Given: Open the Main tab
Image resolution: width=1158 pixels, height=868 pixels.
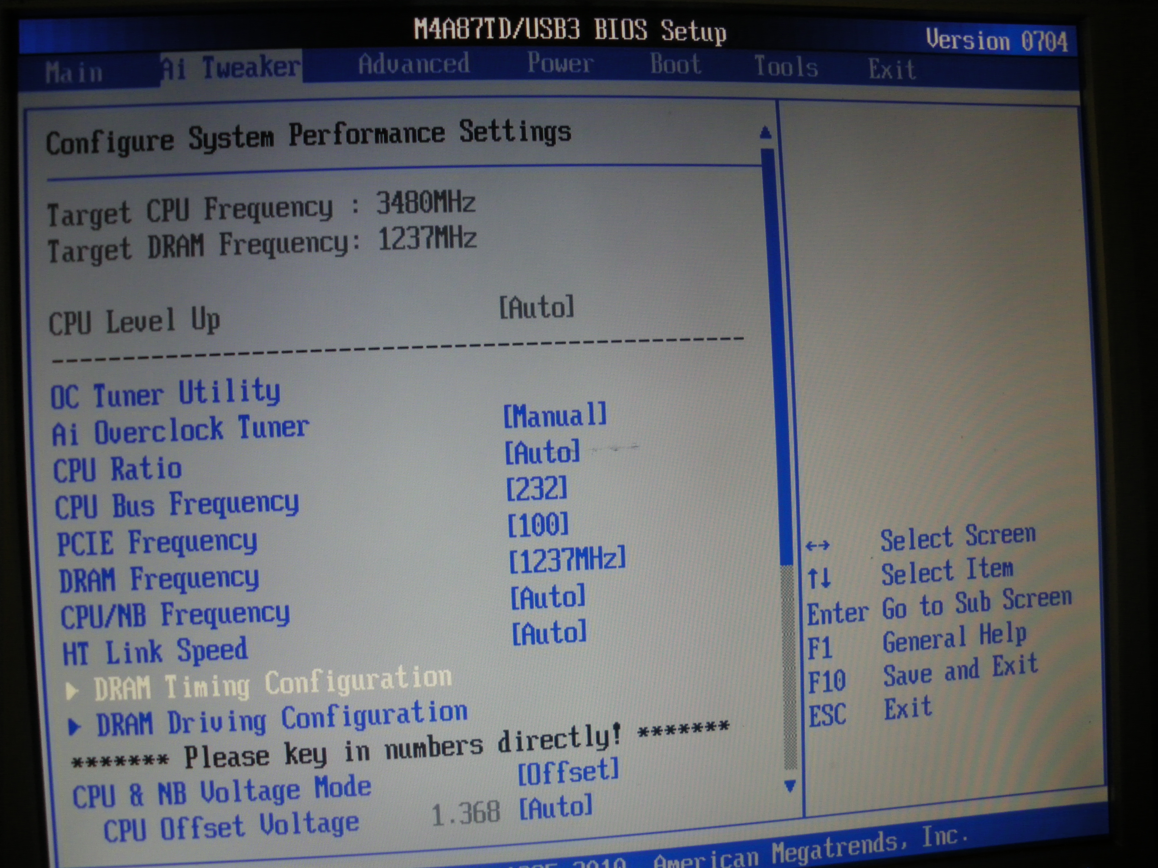Looking at the screenshot, I should pyautogui.click(x=74, y=73).
